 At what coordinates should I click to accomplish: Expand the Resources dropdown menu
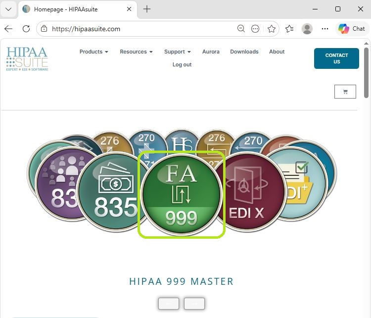coord(136,52)
